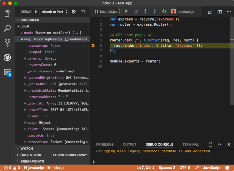Screen dimensions: 234x171
Task: Switch to the OUTPUT tab
Action: pos(130,144)
